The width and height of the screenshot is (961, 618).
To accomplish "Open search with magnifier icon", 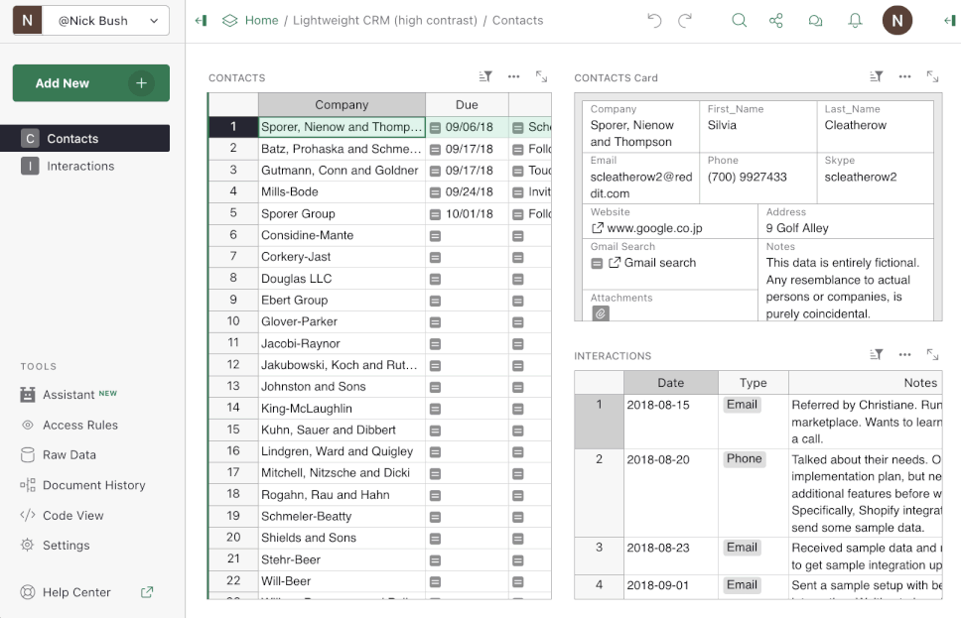I will point(739,20).
